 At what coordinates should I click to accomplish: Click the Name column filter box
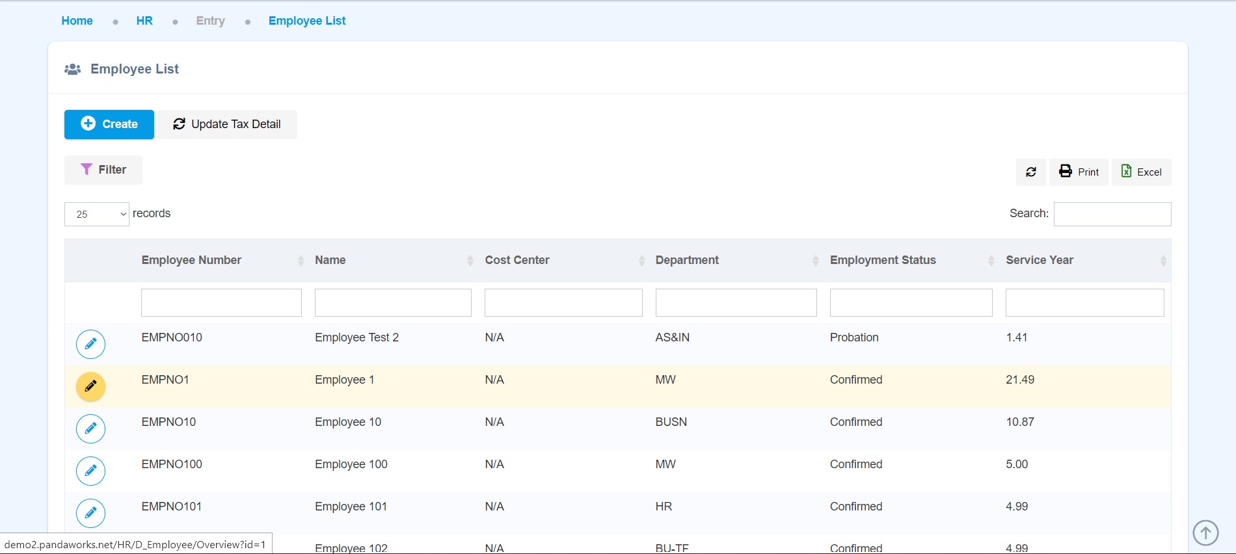tap(393, 303)
